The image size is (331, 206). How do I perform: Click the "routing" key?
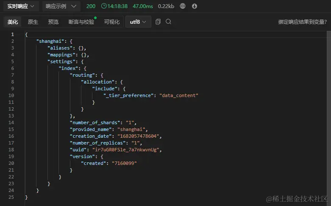[82, 75]
